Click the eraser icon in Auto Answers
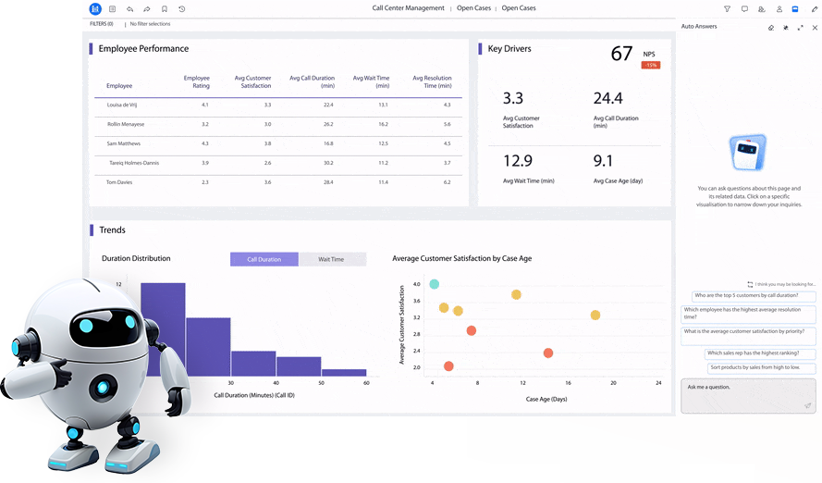 coord(771,27)
